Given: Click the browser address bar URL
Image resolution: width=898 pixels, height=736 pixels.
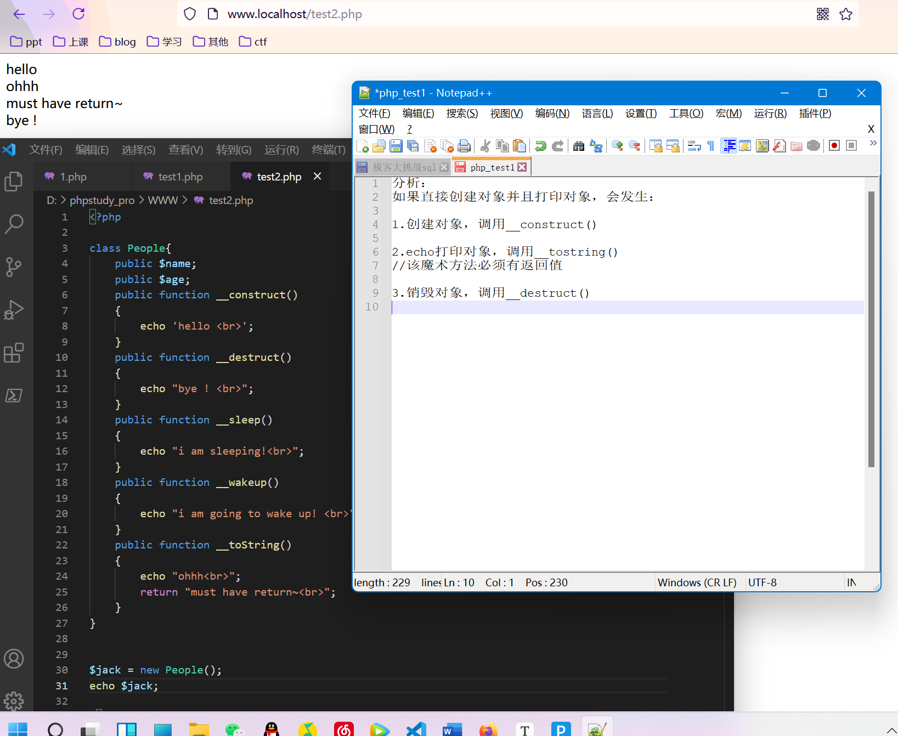Looking at the screenshot, I should 295,14.
